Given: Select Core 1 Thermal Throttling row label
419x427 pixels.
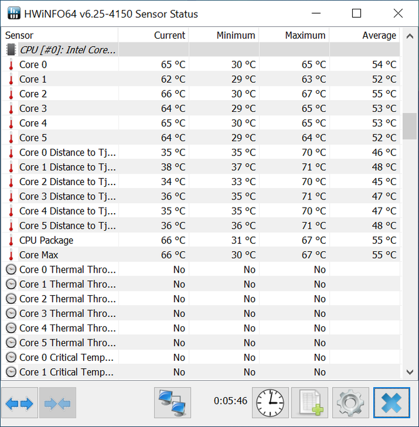Looking at the screenshot, I should tap(68, 284).
